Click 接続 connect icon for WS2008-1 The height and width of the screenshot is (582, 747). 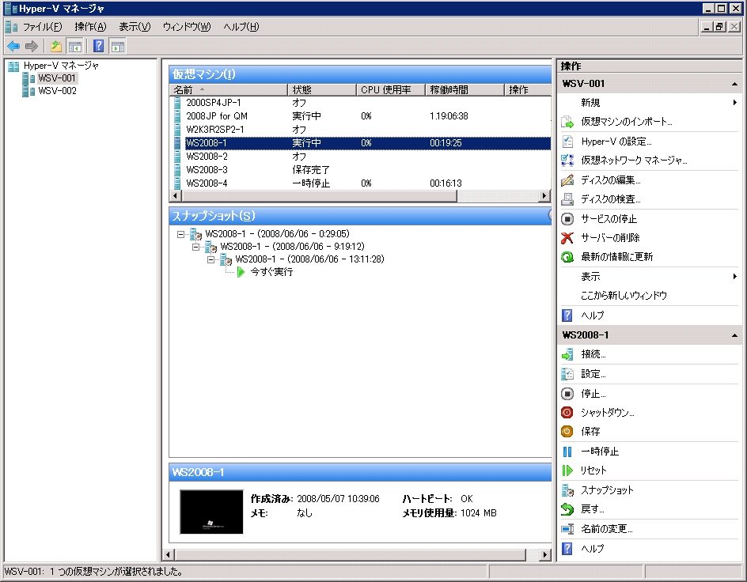click(567, 354)
